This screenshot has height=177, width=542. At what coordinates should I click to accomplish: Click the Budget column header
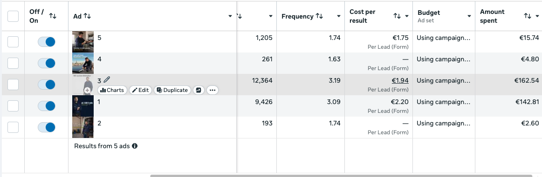tap(429, 13)
